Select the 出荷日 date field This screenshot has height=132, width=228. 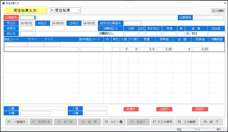[x=89, y=23]
